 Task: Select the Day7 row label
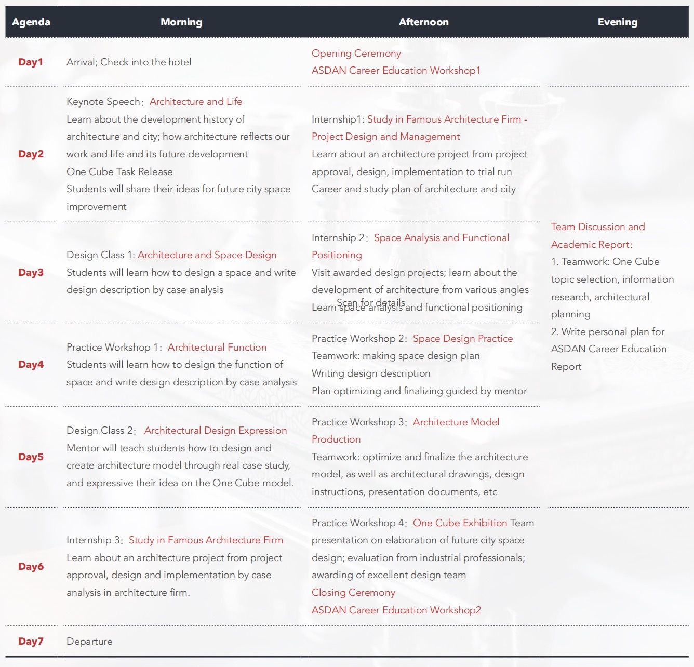click(x=31, y=641)
